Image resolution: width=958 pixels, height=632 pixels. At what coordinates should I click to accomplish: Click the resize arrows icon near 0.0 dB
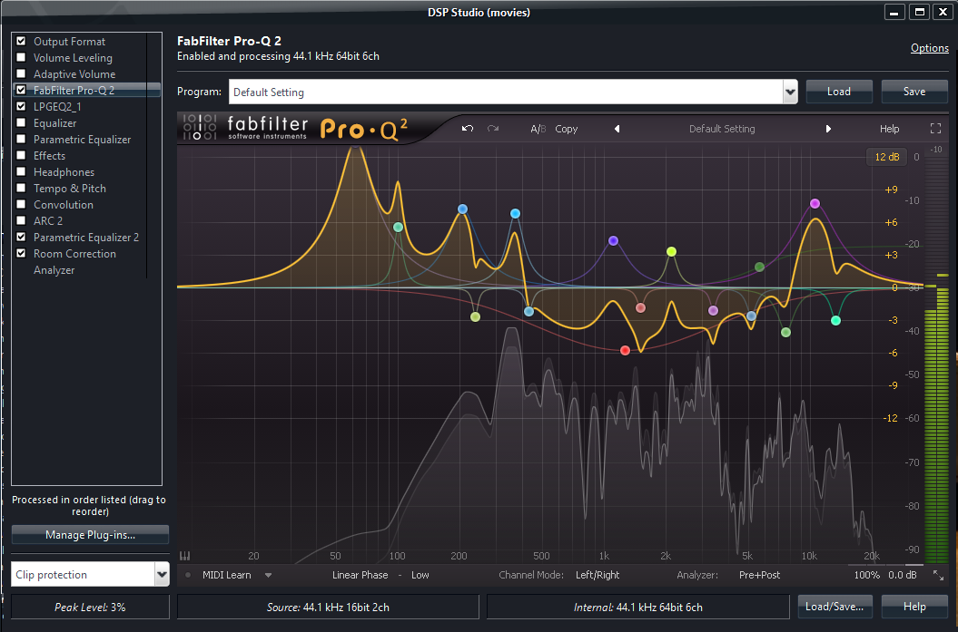pos(938,575)
